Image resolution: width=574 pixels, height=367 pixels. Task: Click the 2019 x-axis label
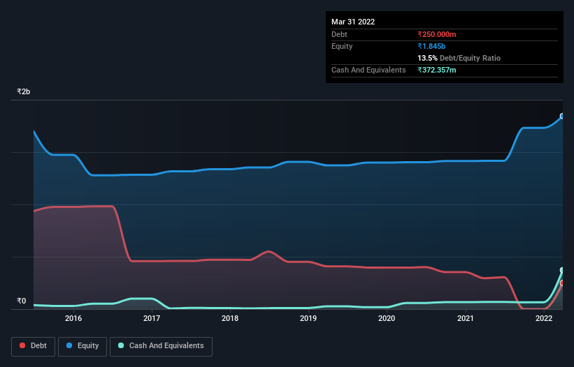[308, 318]
